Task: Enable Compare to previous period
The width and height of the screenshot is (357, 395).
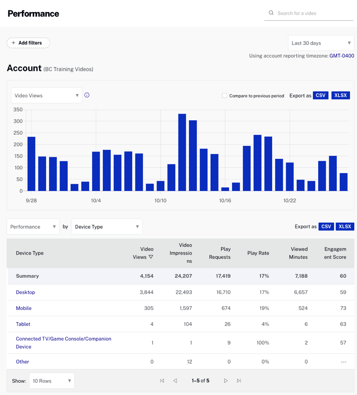Action: click(225, 95)
